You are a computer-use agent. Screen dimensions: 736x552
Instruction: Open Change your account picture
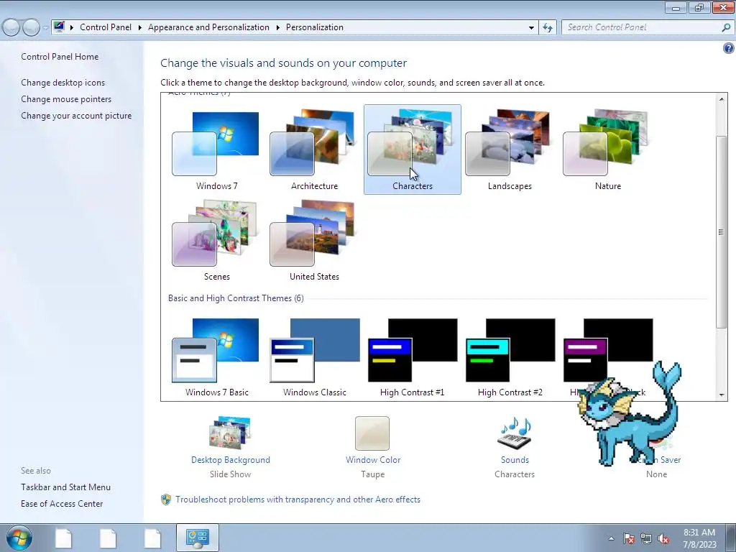(76, 116)
